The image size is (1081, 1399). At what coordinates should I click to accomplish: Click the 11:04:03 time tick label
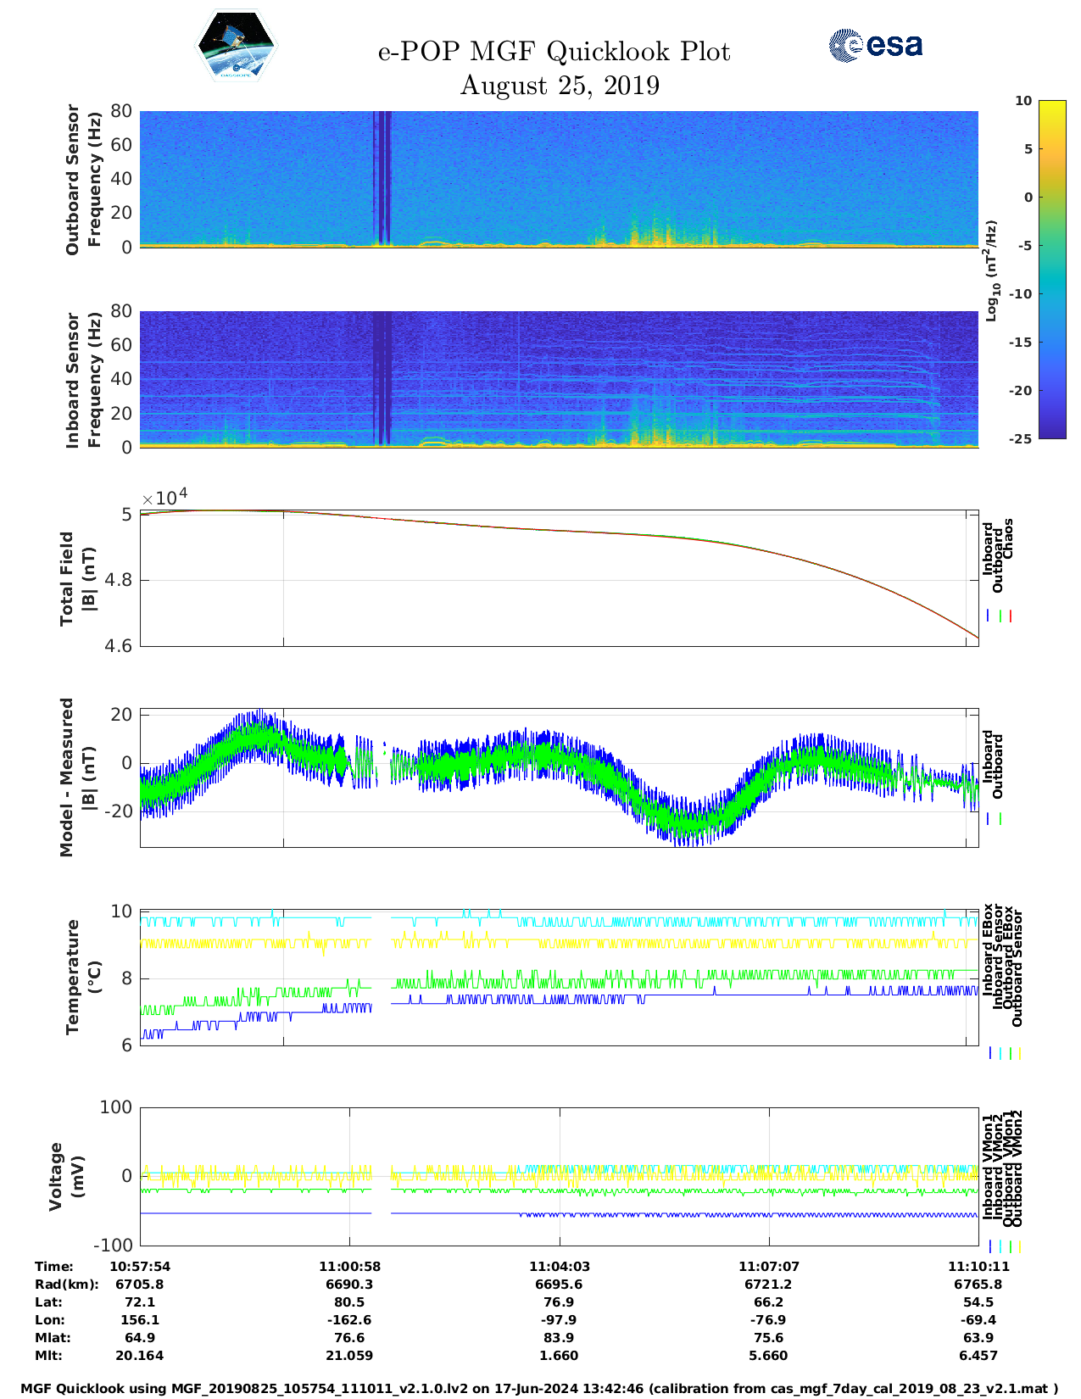point(559,1266)
